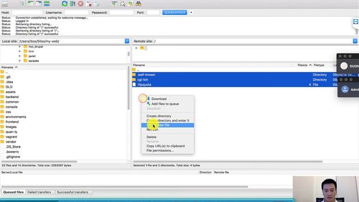Switch to the Queued files tab
Screen dimensions: 359x202
[13, 192]
